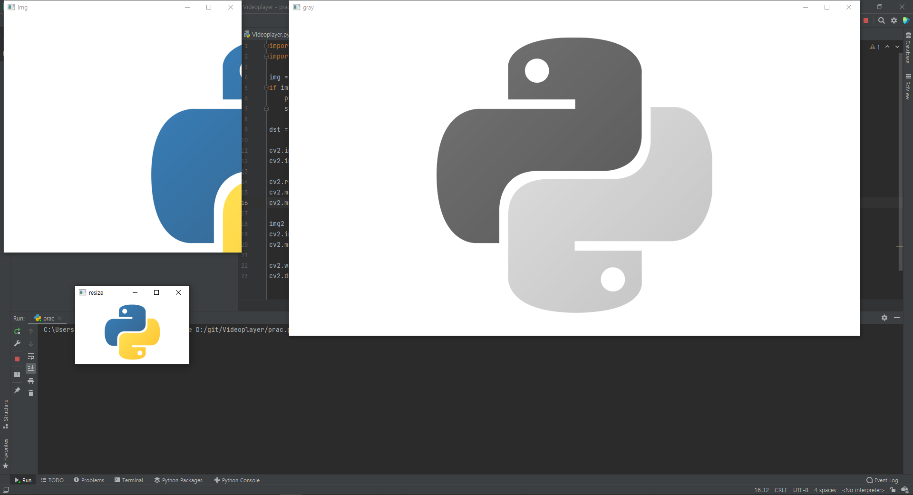This screenshot has width=913, height=495.
Task: Open the Event Log
Action: point(882,480)
